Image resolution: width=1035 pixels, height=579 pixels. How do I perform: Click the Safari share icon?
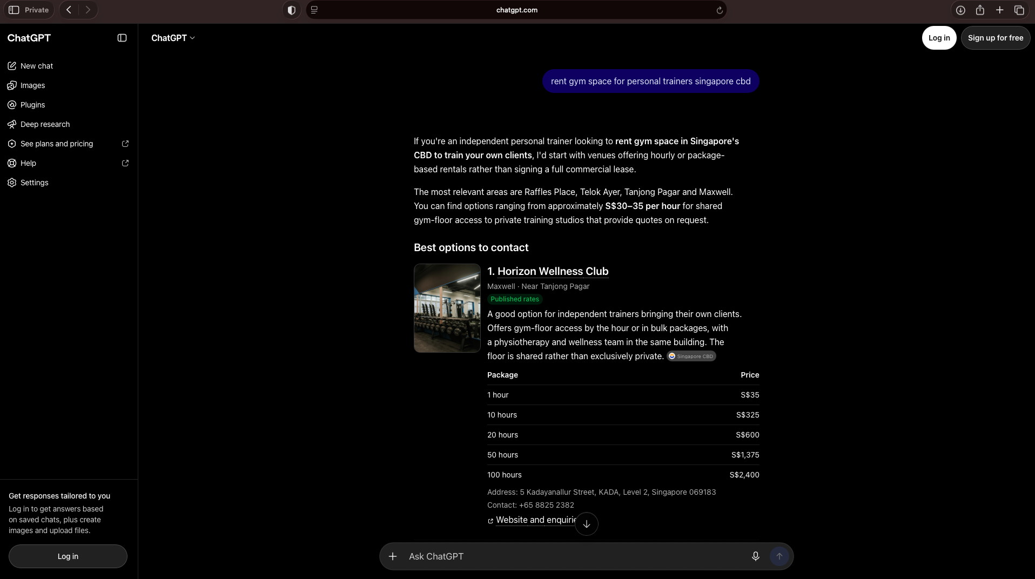(980, 10)
